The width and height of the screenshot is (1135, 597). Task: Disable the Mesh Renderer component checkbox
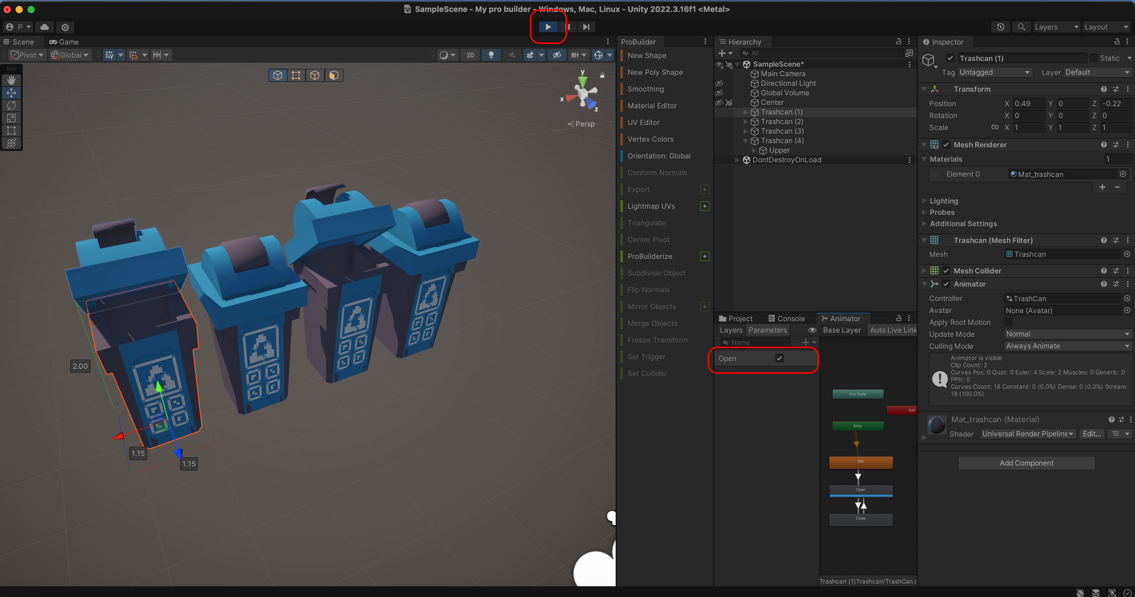pos(946,145)
